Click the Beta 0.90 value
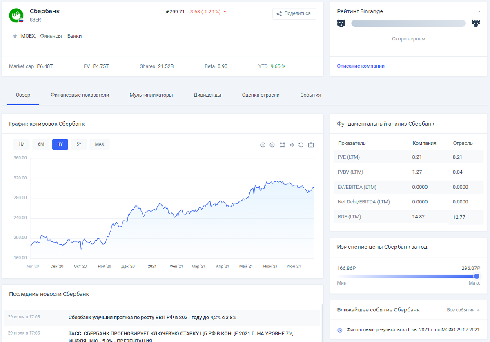 (222, 66)
